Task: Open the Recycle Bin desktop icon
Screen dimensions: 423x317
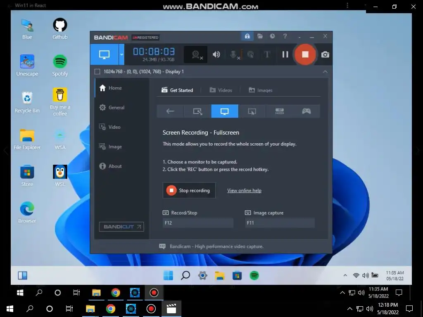Action: [x=27, y=102]
